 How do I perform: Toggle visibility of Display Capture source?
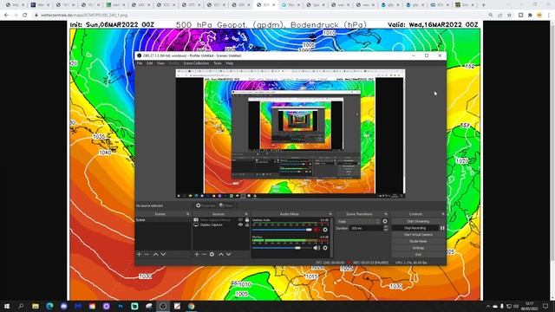point(241,224)
